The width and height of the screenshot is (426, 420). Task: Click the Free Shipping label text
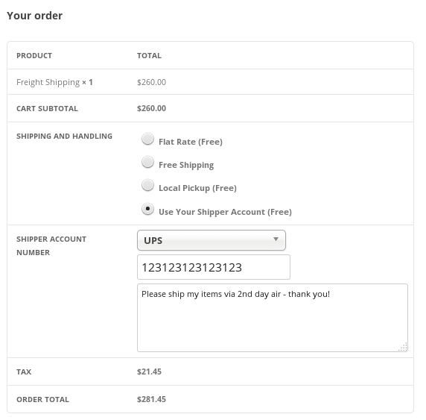coord(186,165)
